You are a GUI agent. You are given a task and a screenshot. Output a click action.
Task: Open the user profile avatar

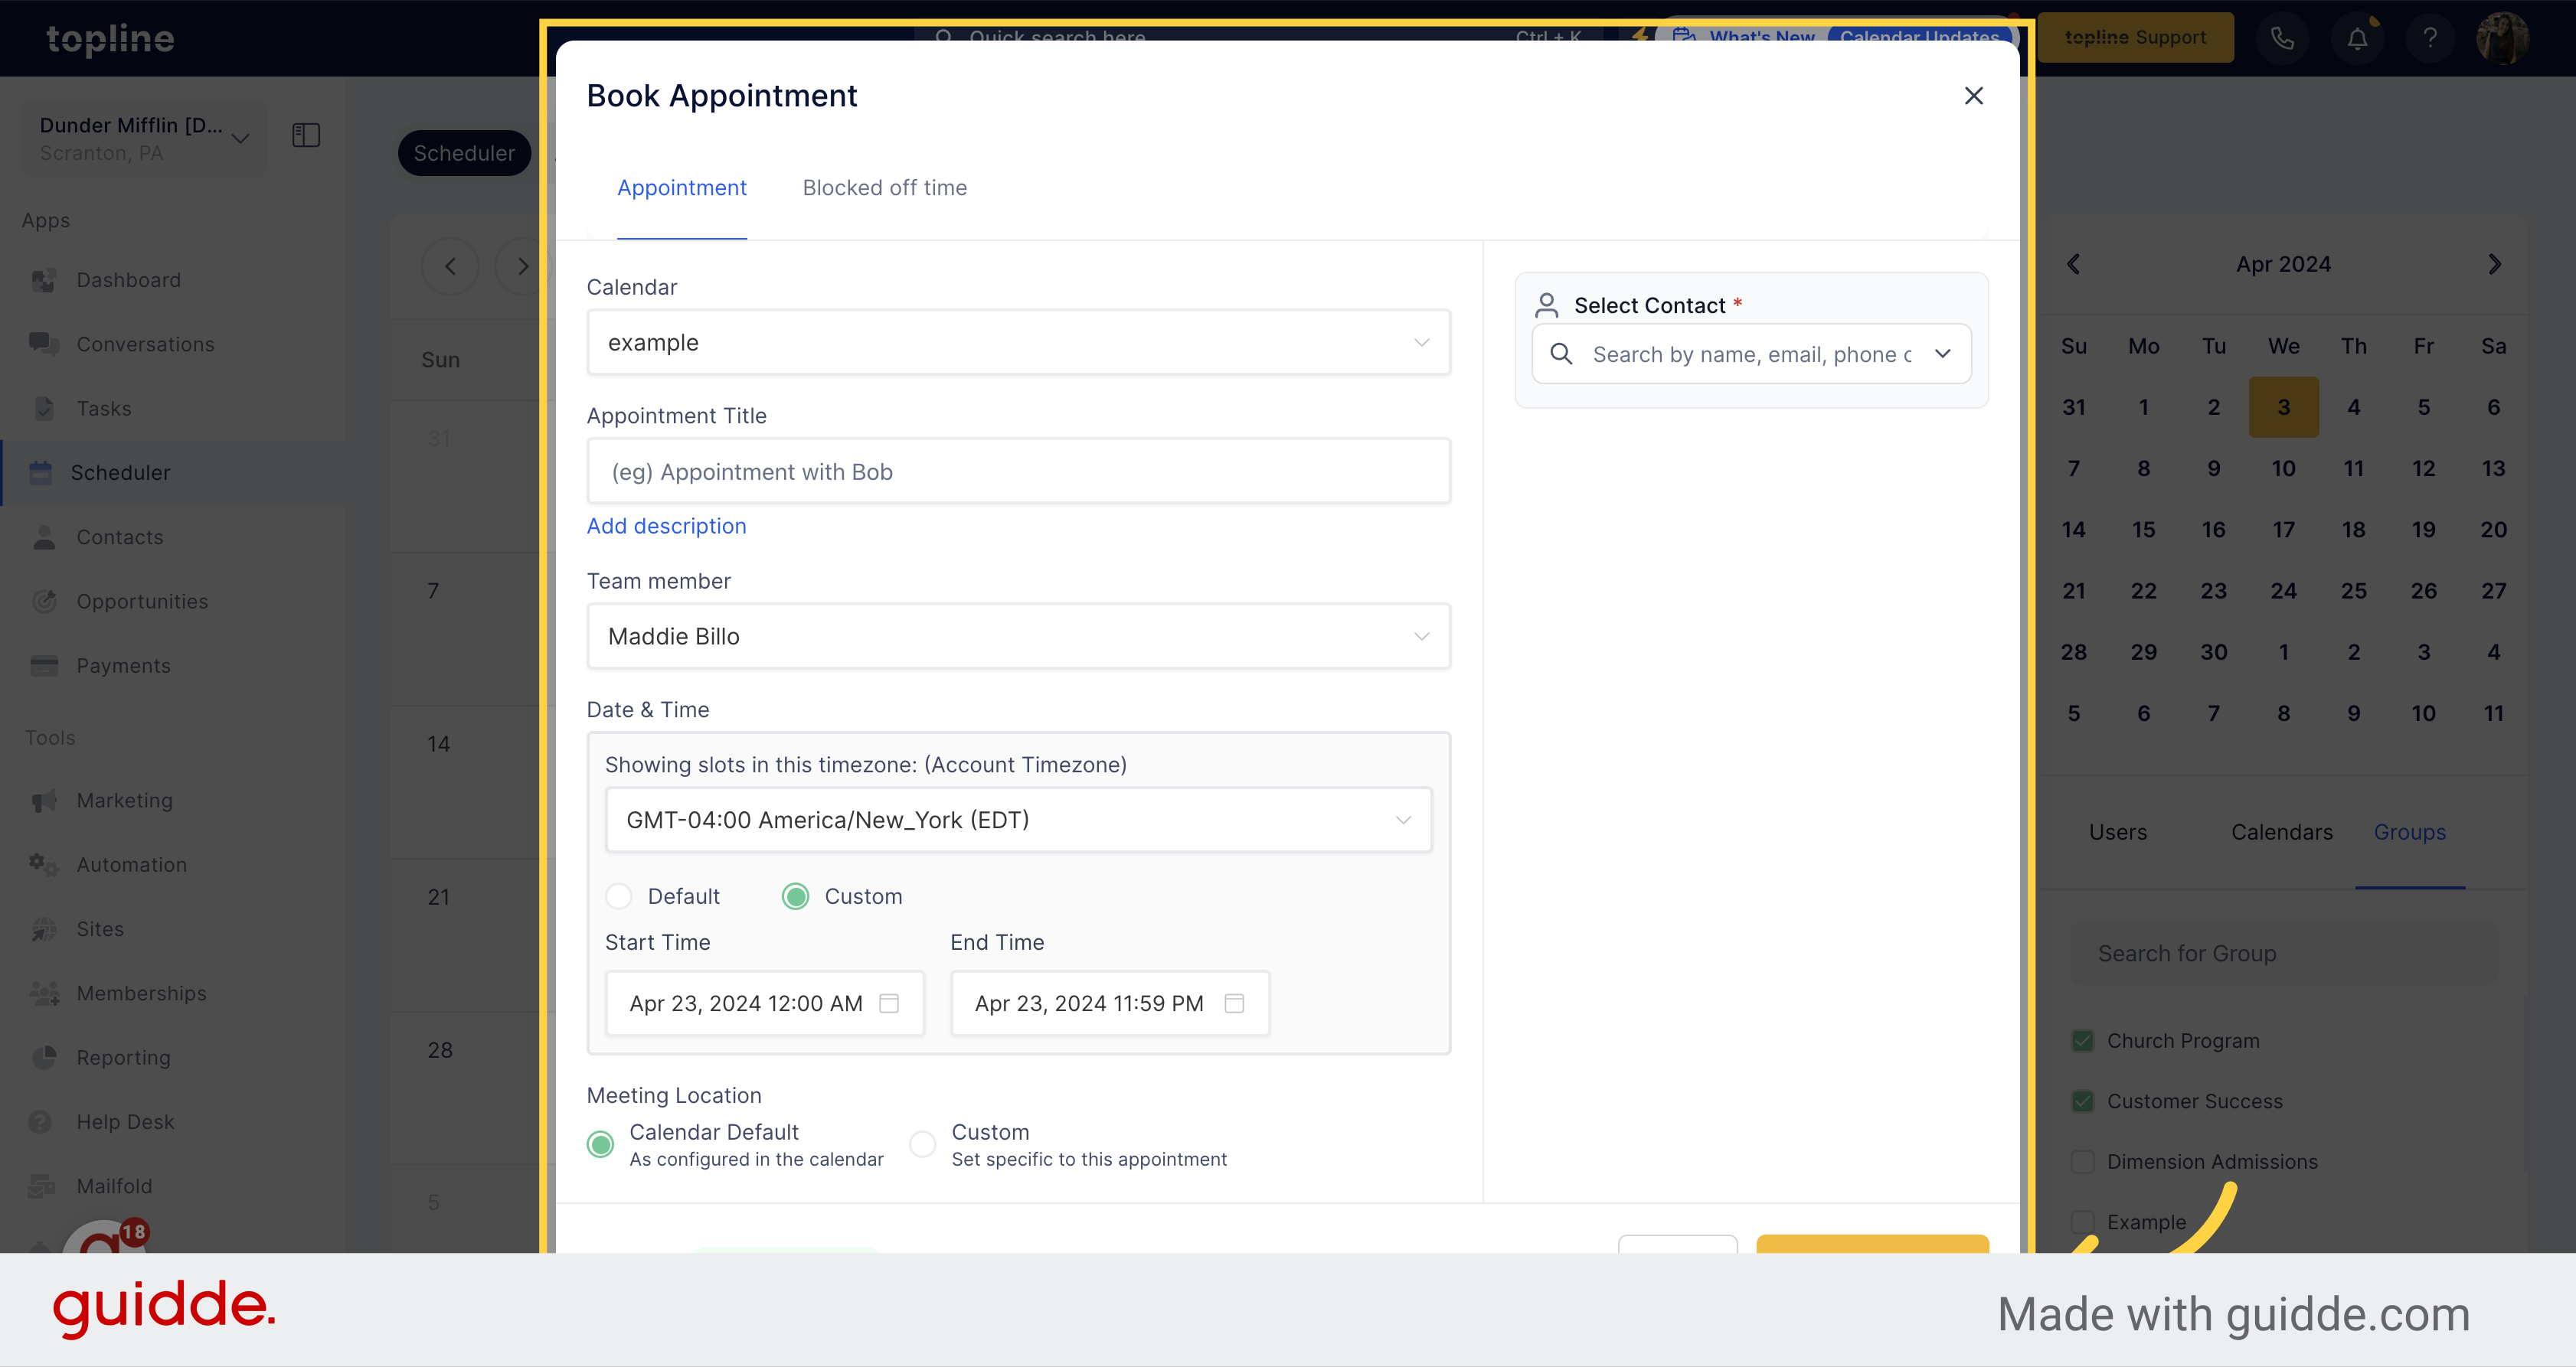click(x=2502, y=38)
